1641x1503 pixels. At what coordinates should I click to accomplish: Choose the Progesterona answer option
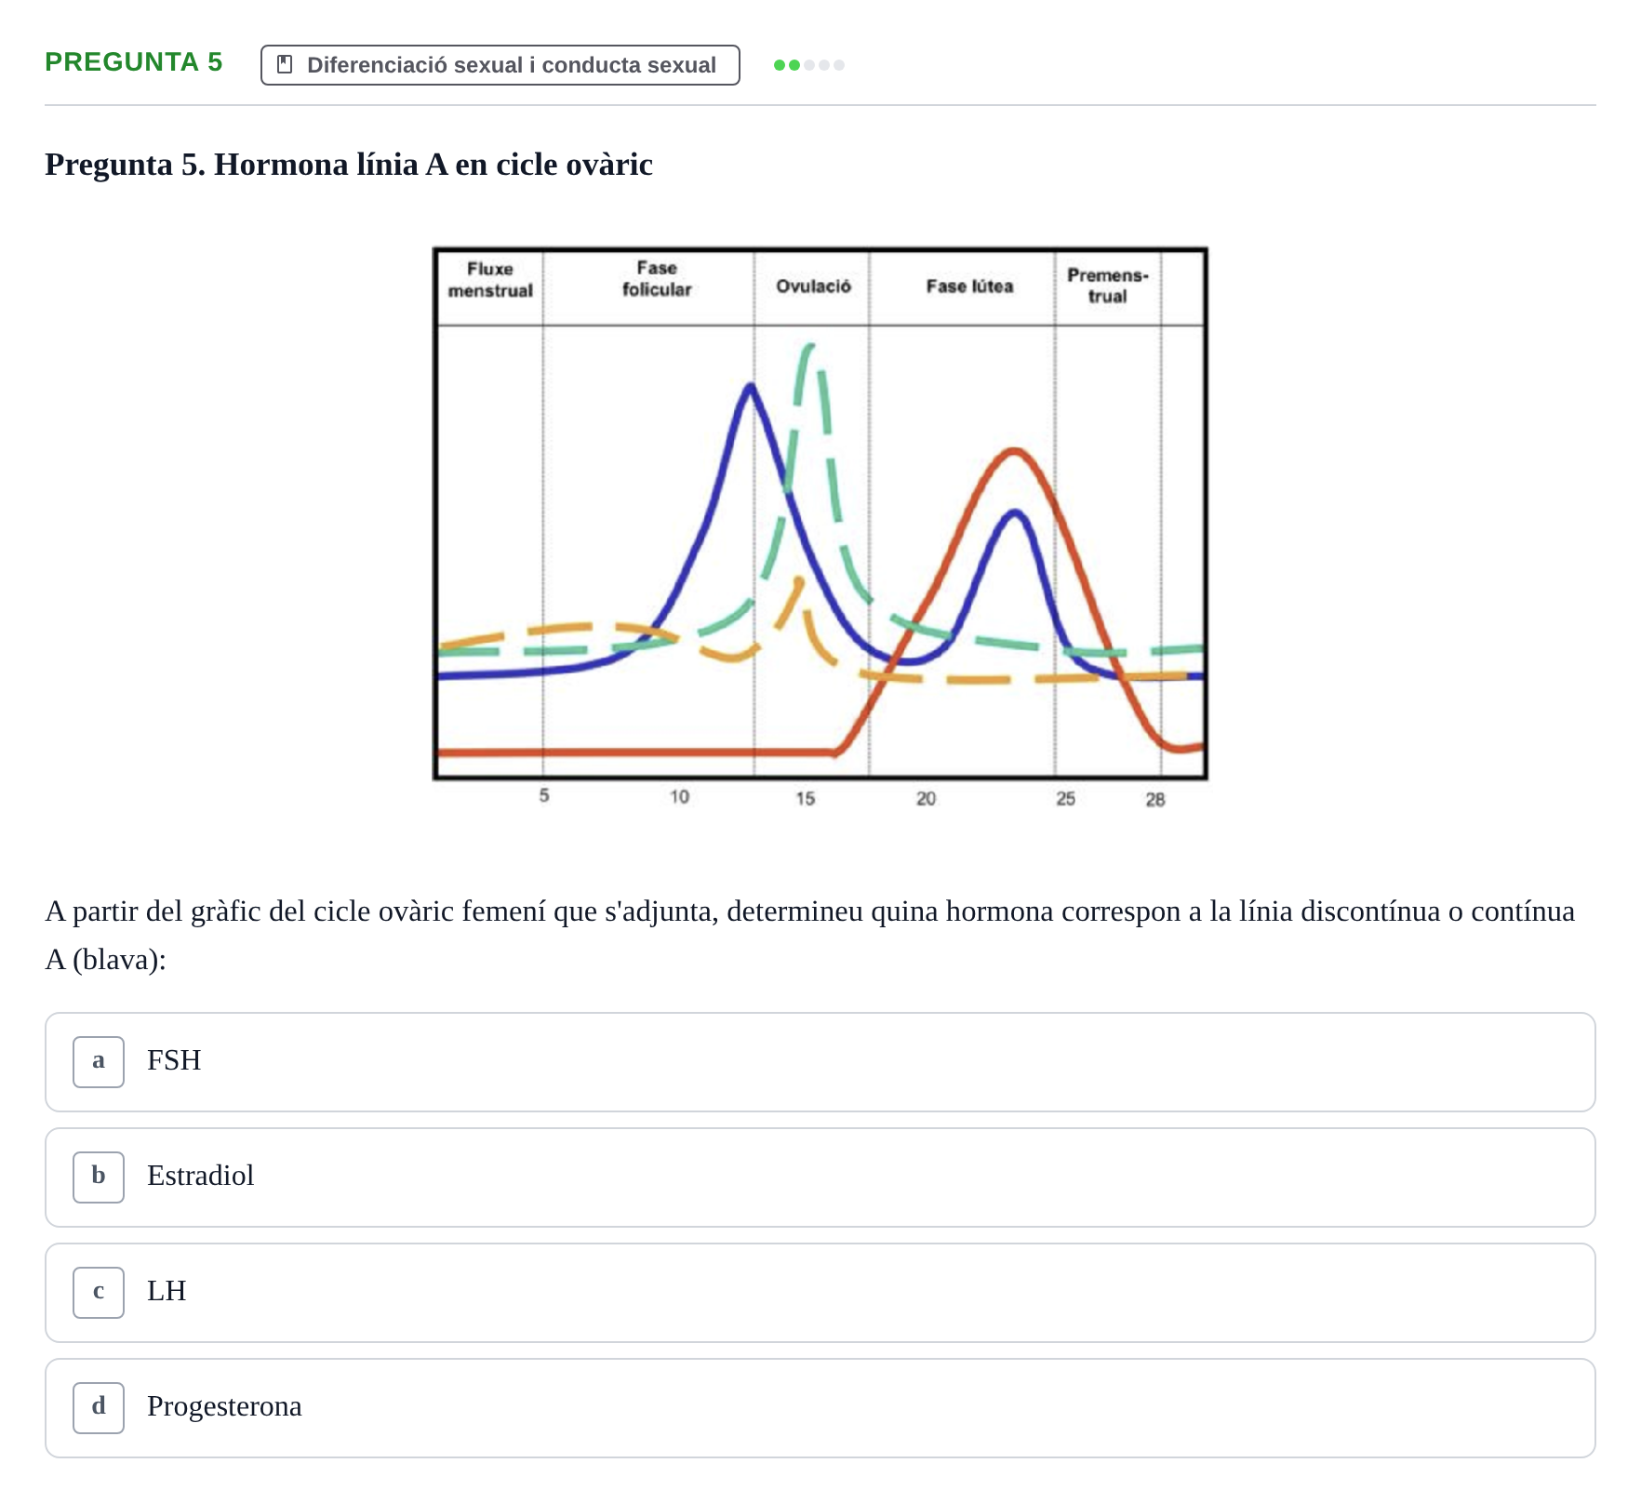pos(820,1408)
